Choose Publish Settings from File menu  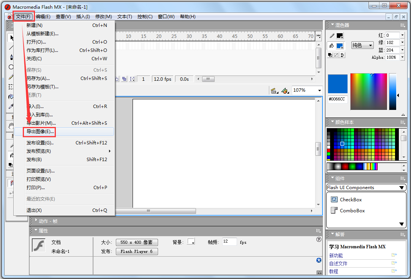[x=64, y=143]
